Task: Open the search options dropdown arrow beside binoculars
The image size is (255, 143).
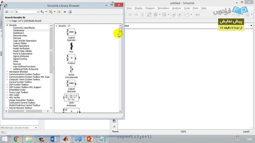Action: tap(46, 12)
